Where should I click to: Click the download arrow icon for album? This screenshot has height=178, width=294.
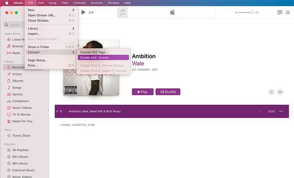pyautogui.click(x=272, y=92)
